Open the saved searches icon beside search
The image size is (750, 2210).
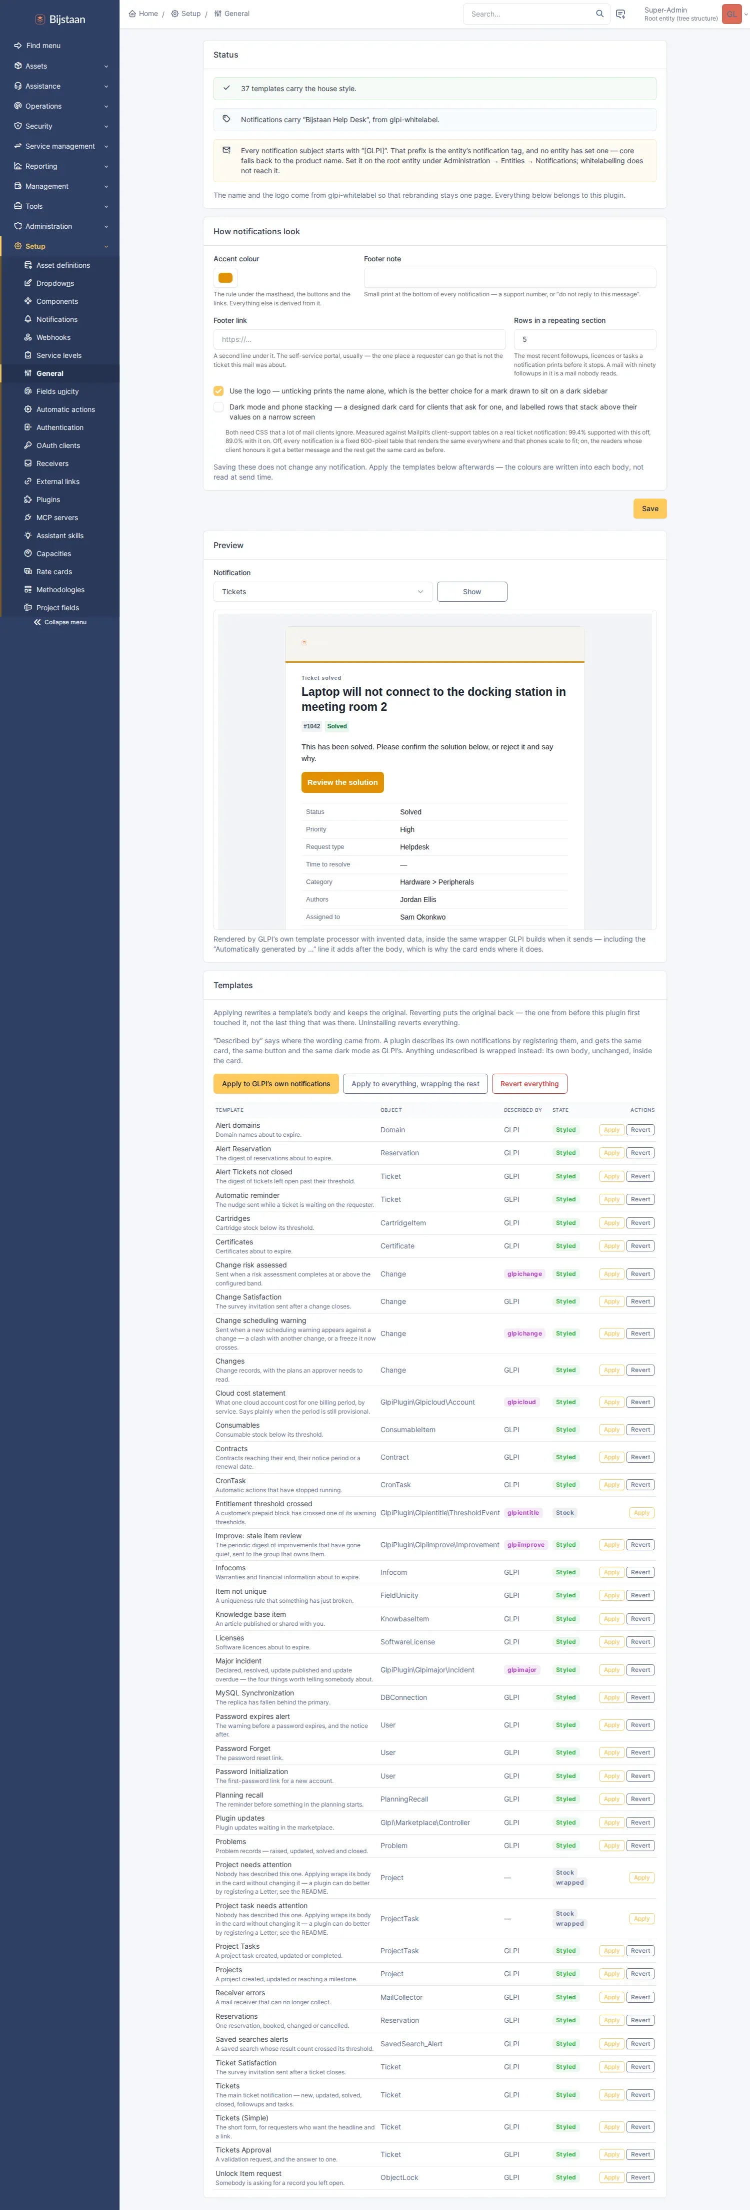point(620,14)
